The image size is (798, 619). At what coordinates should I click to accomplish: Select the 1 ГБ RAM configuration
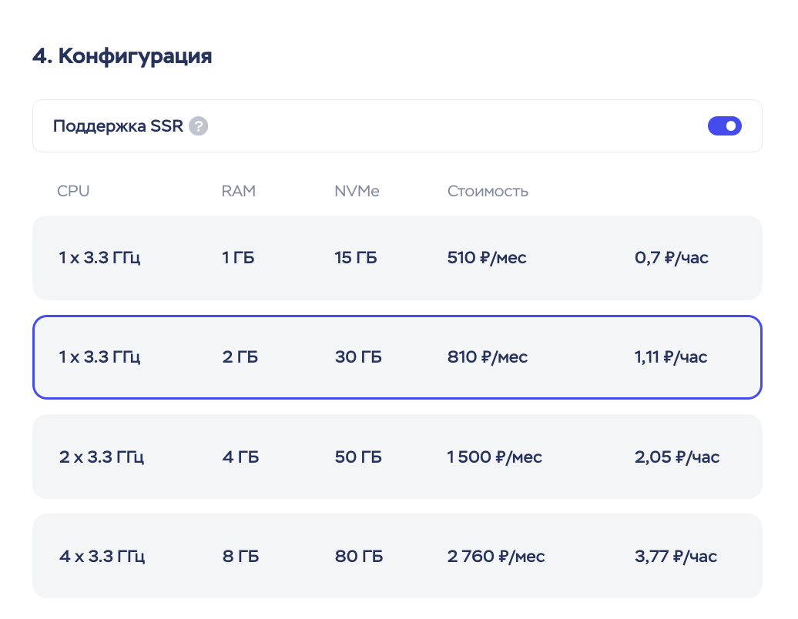pyautogui.click(x=238, y=258)
